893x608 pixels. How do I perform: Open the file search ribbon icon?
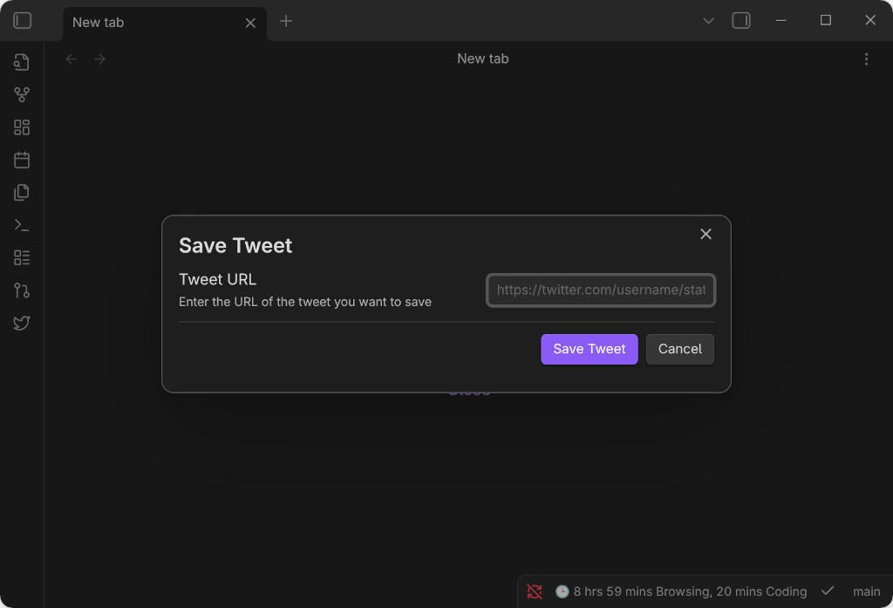pos(22,62)
